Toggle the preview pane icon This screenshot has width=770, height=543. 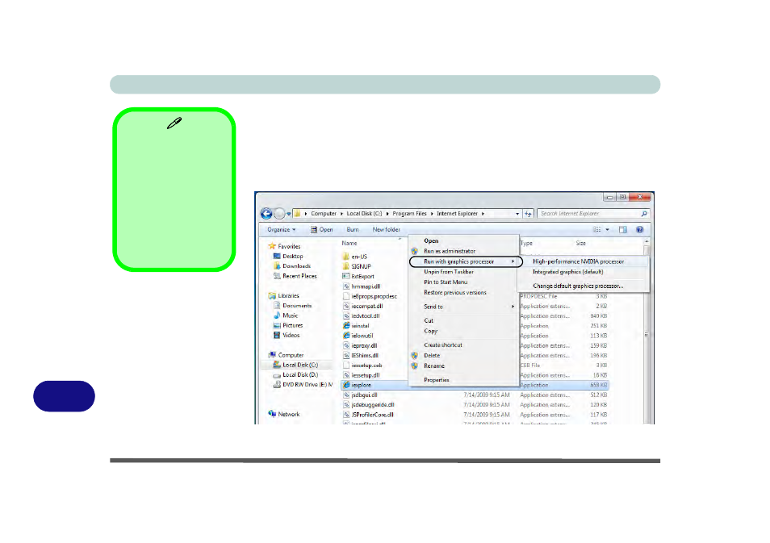coord(623,230)
